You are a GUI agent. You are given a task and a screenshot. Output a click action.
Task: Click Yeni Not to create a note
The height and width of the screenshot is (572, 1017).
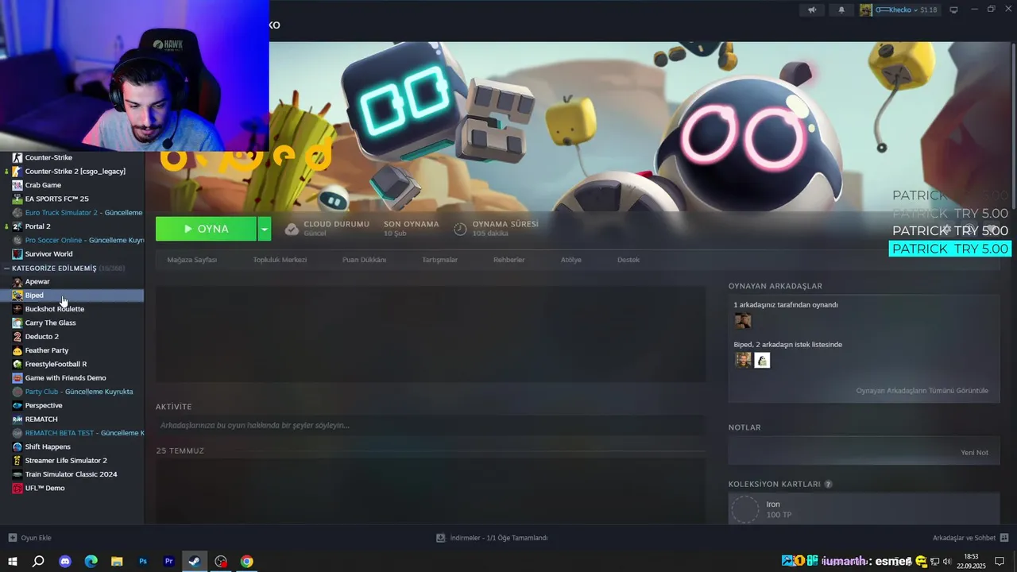pos(974,452)
